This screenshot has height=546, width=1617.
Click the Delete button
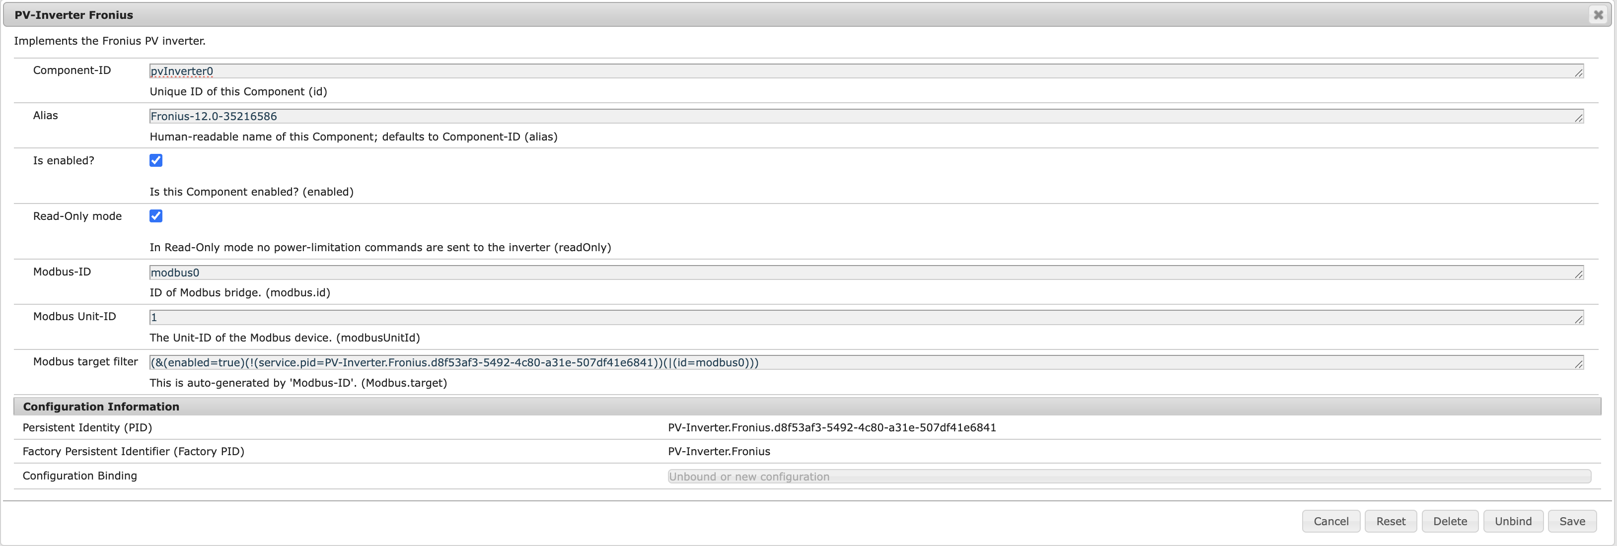(x=1450, y=521)
